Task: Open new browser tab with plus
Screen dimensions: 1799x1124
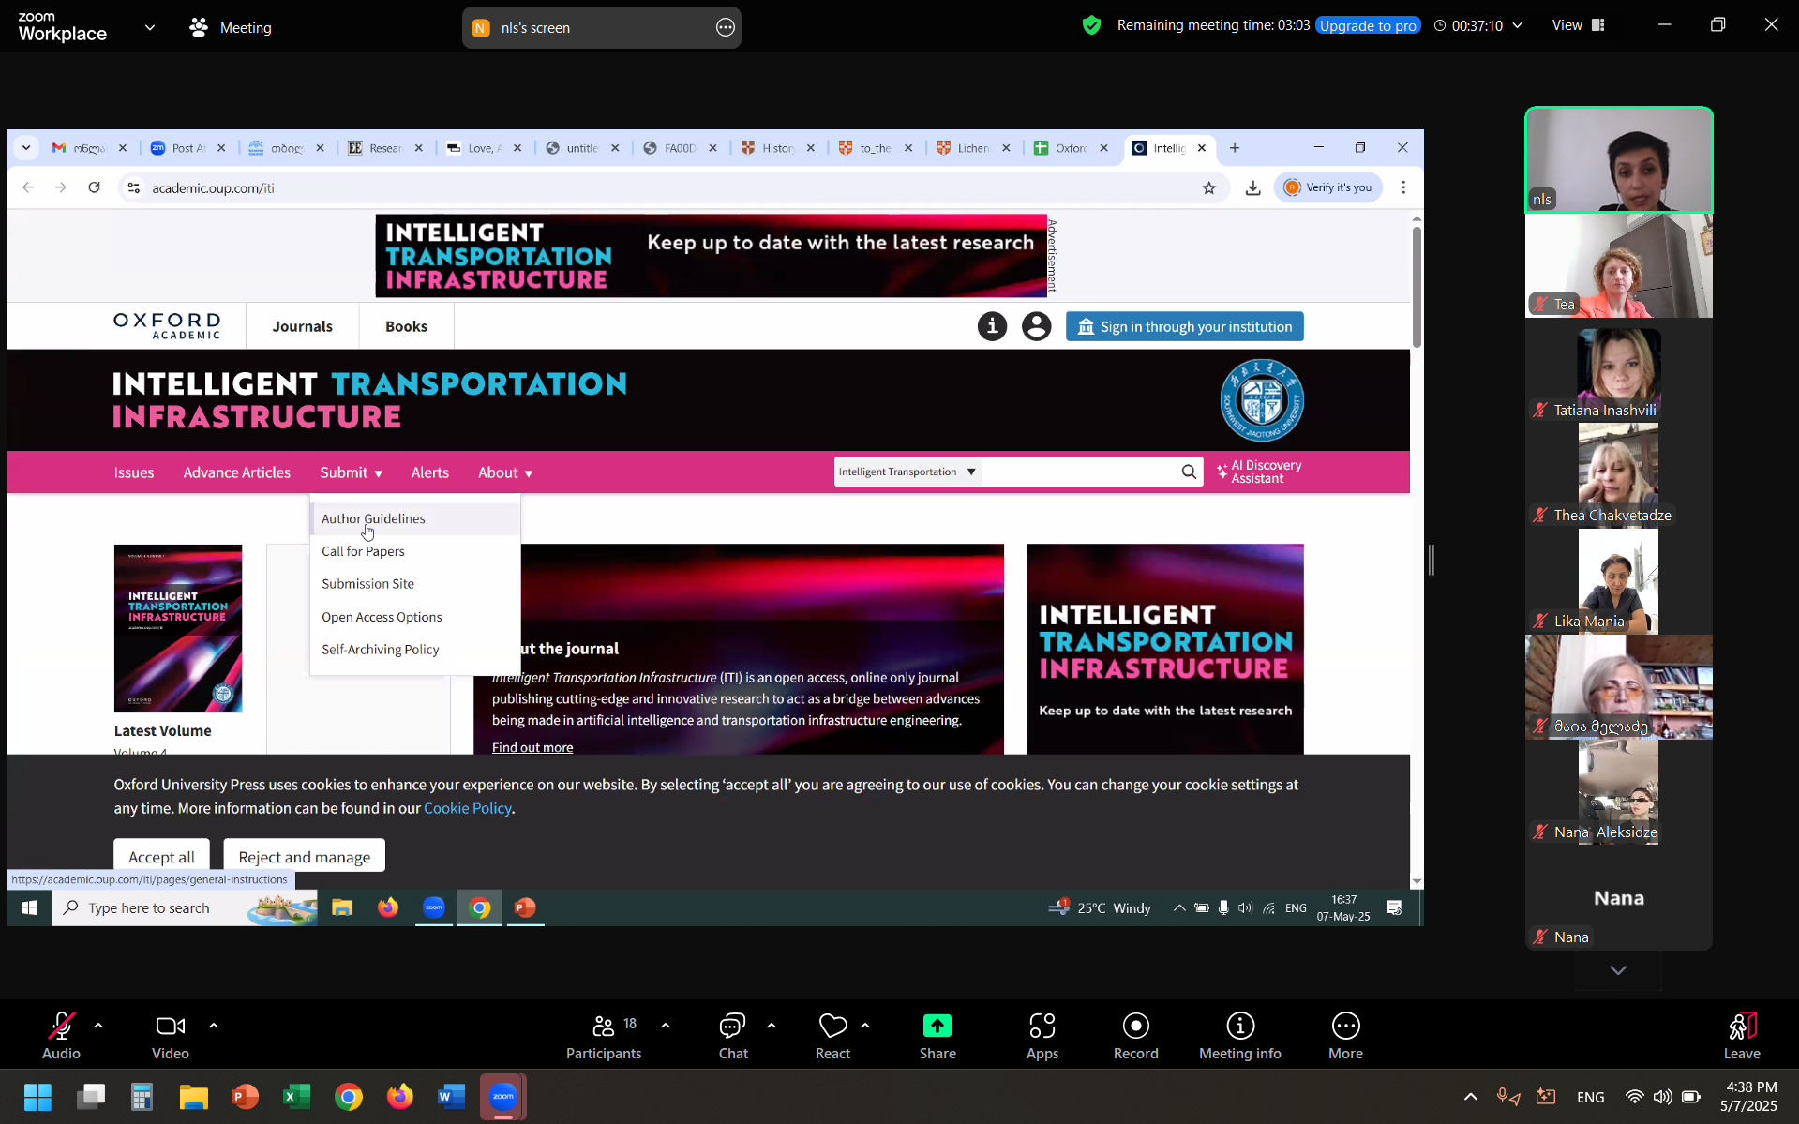Action: click(1235, 148)
